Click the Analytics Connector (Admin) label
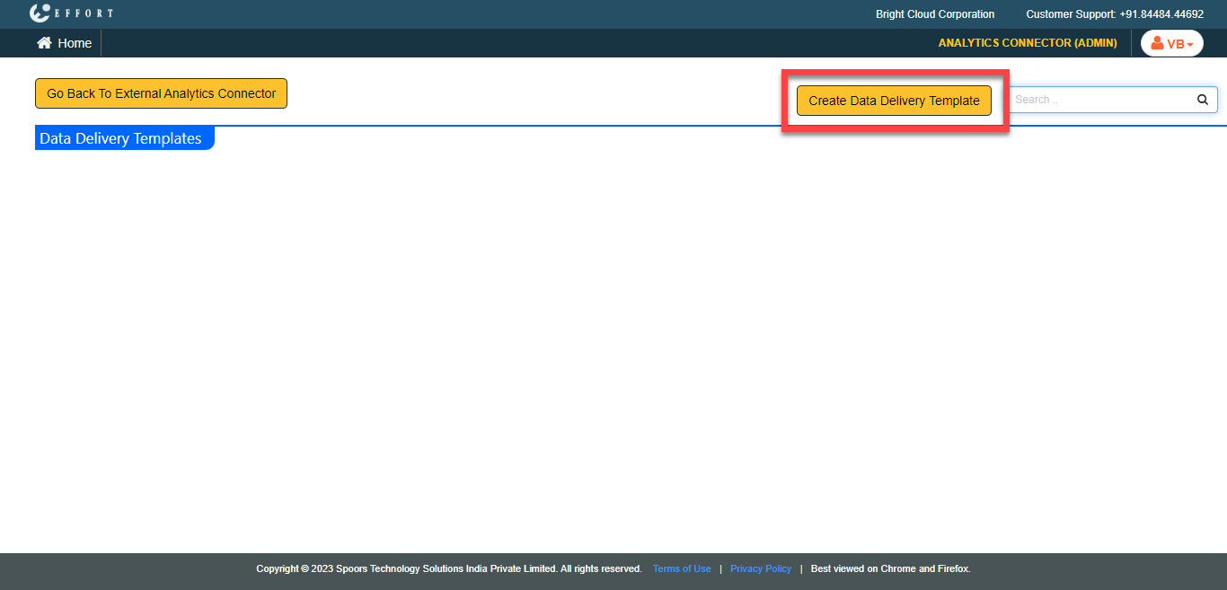 point(1028,43)
